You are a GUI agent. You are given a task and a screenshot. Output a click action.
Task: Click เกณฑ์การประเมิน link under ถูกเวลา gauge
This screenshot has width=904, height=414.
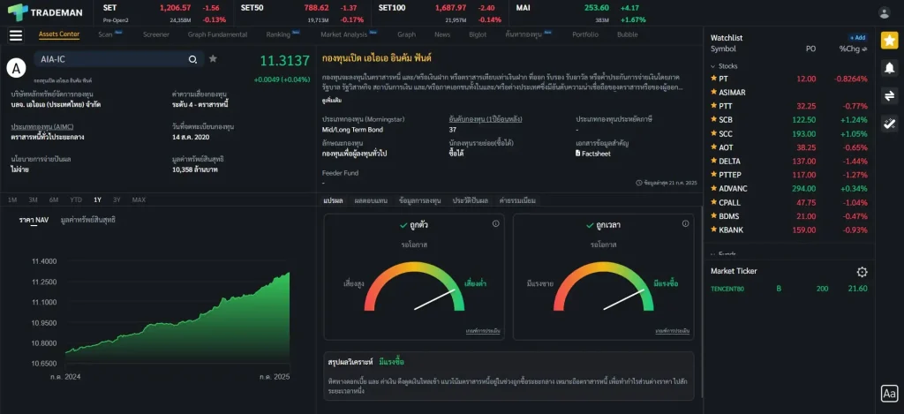click(x=672, y=331)
